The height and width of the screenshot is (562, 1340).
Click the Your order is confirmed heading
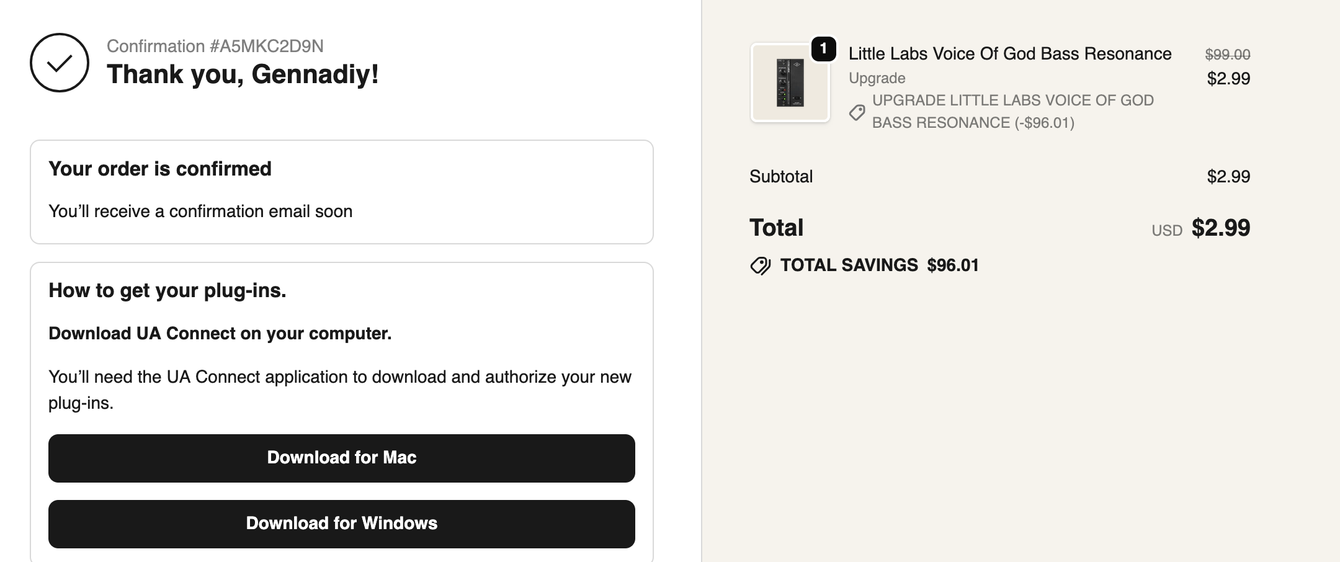click(x=160, y=169)
